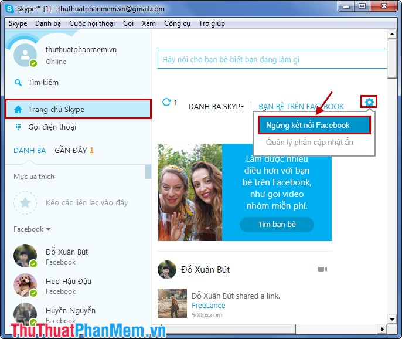Change the Online status under username

[56, 62]
